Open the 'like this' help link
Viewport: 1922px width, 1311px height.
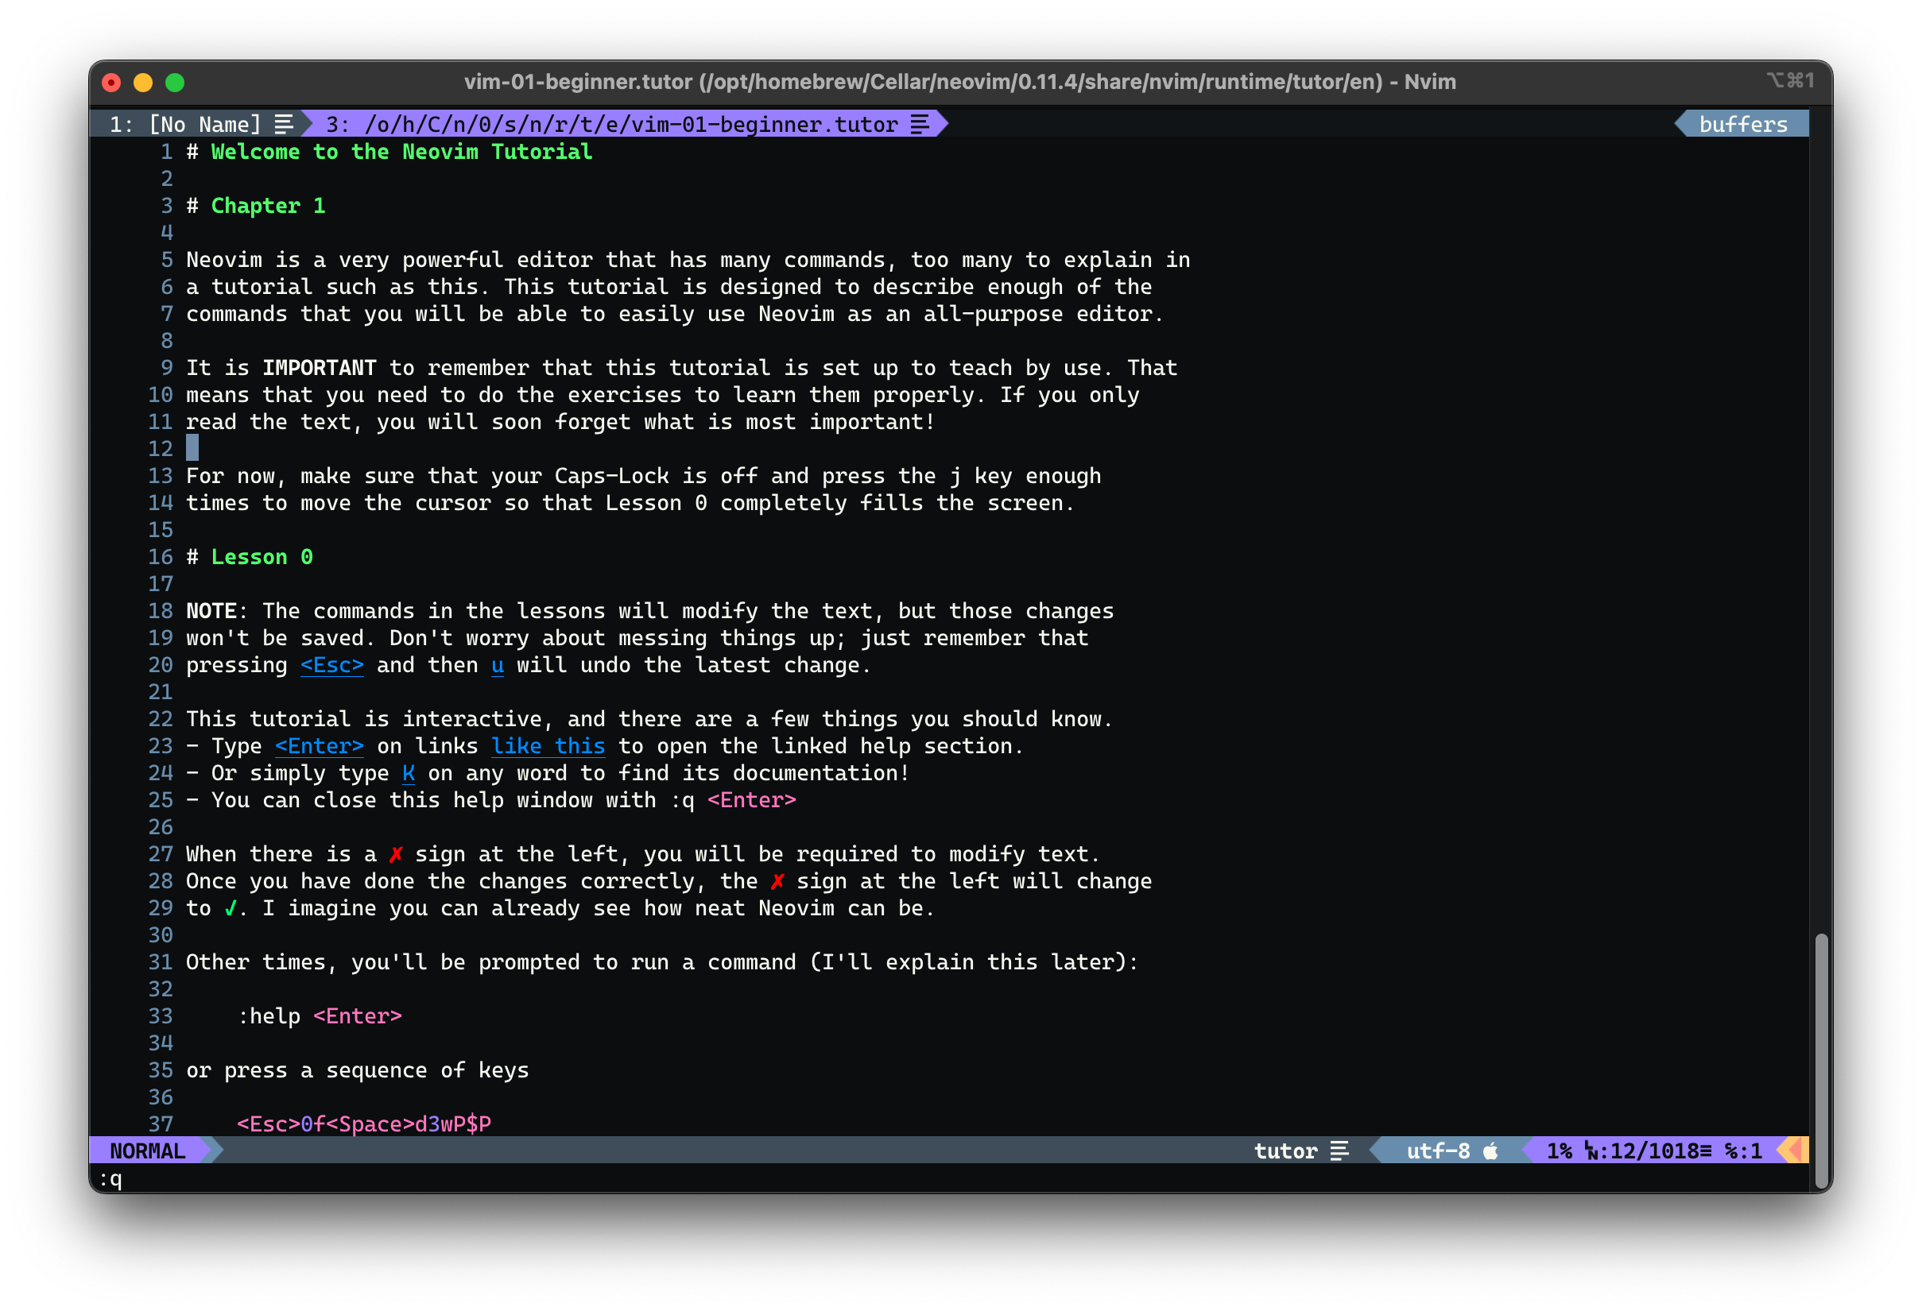coord(548,746)
